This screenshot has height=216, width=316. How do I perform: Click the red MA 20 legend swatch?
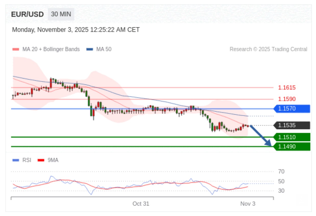16,49
